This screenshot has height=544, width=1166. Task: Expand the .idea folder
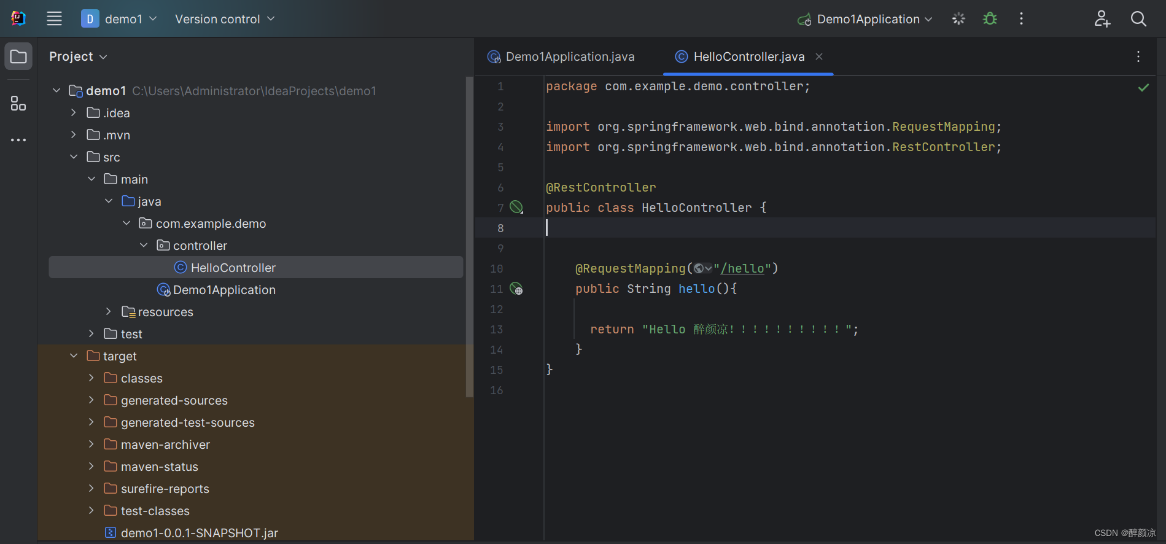[74, 113]
